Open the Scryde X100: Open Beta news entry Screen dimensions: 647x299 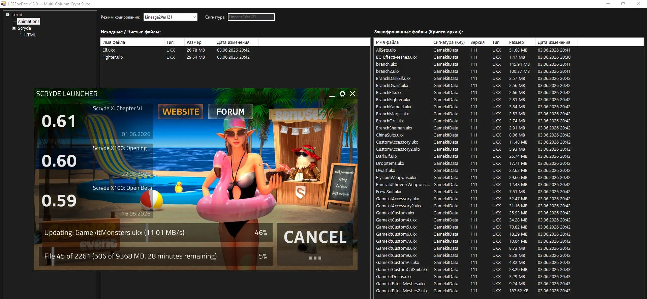(x=96, y=201)
